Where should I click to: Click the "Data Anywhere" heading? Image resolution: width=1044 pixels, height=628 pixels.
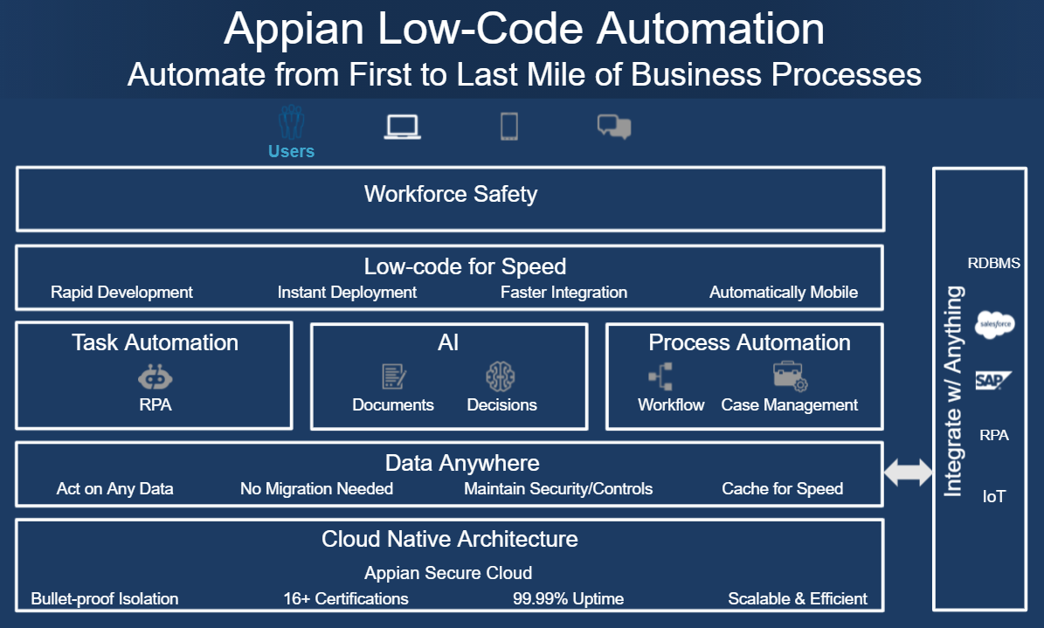point(462,463)
